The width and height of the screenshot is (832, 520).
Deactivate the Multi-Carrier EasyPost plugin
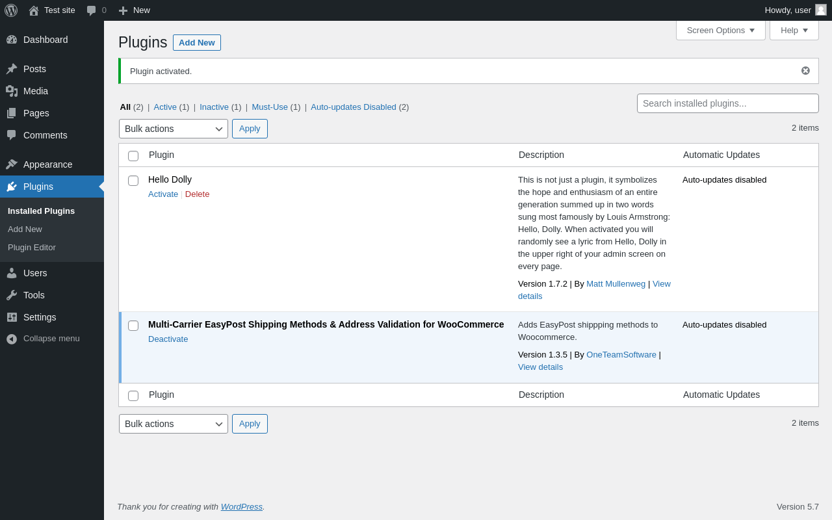(168, 339)
